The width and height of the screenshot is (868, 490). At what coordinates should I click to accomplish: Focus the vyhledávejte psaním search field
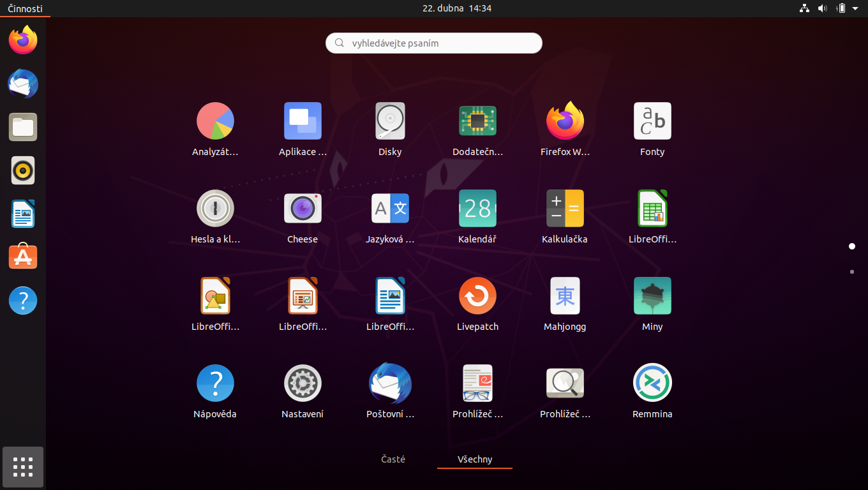[434, 43]
